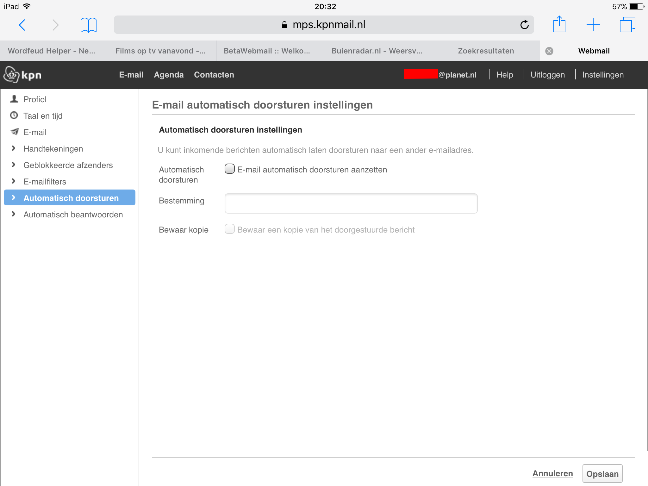Open a new tab with plus icon
648x486 pixels.
(593, 25)
